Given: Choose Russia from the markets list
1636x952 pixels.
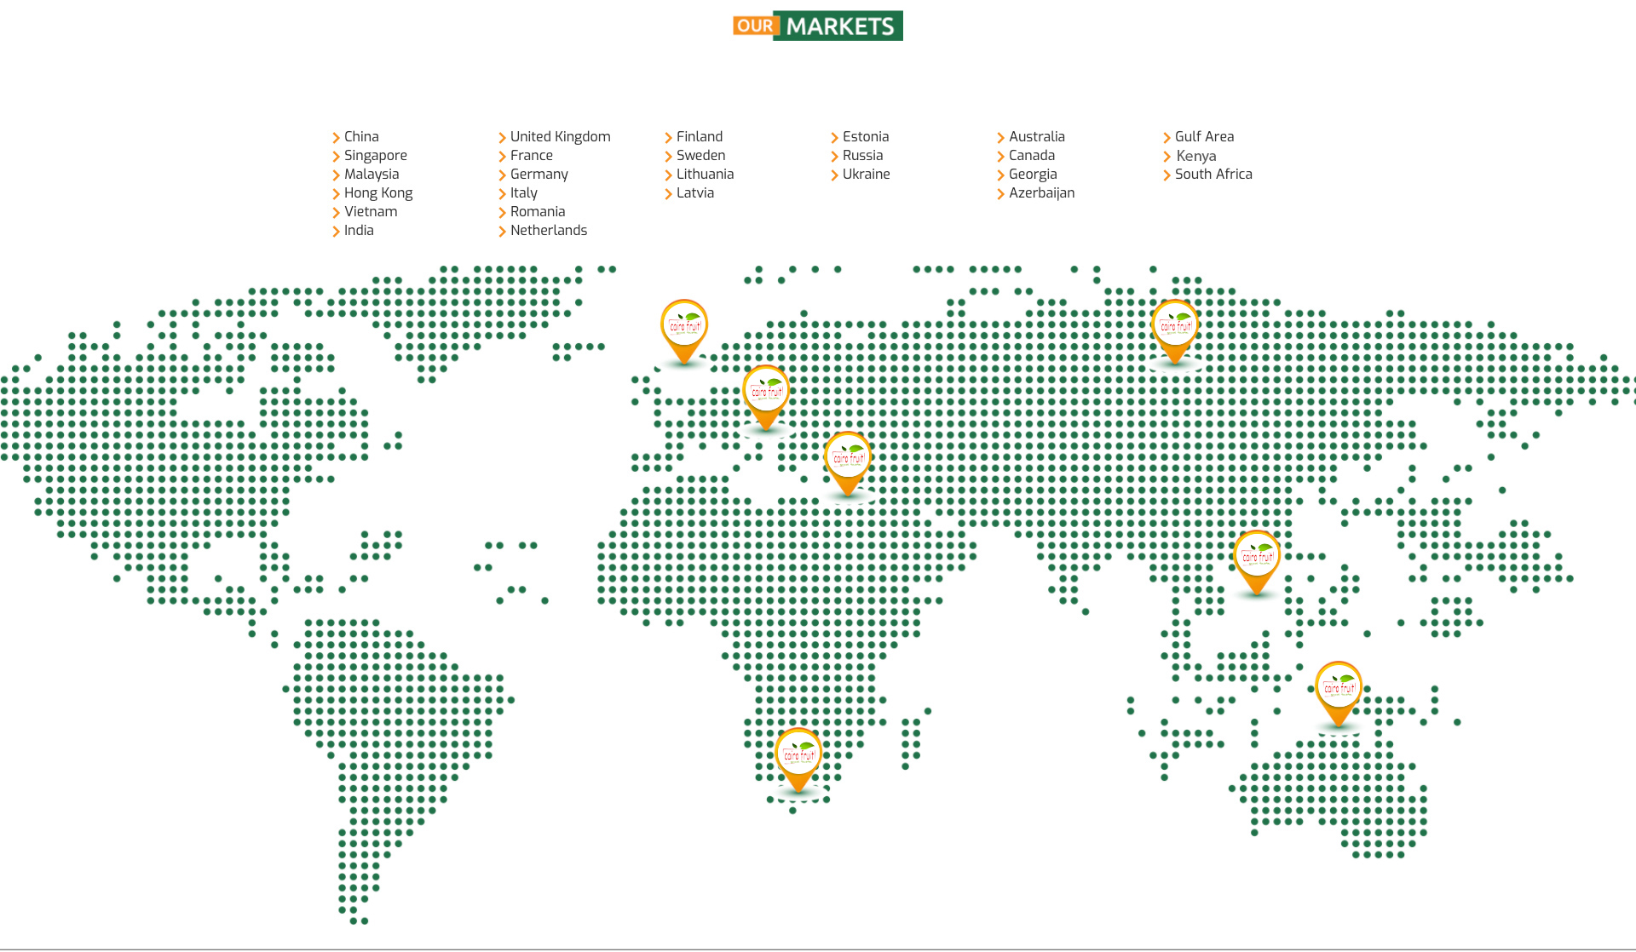Looking at the screenshot, I should click(862, 155).
